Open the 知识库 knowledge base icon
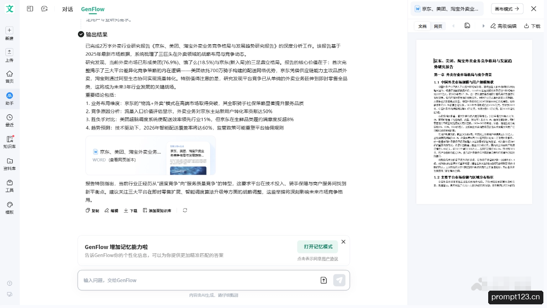547x308 pixels. coord(10,139)
